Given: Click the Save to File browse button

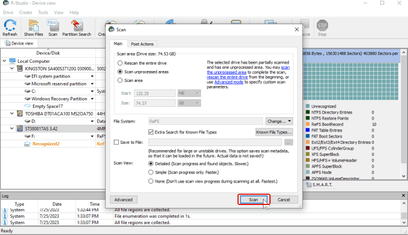Looking at the screenshot, I should [288, 142].
